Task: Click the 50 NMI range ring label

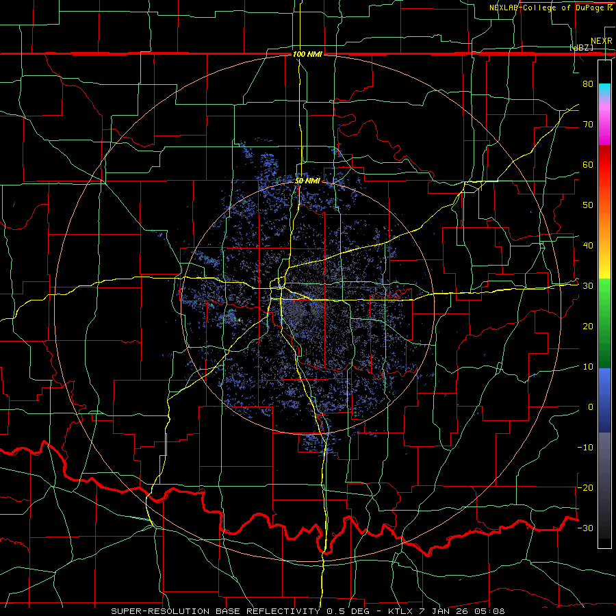Action: click(x=307, y=181)
